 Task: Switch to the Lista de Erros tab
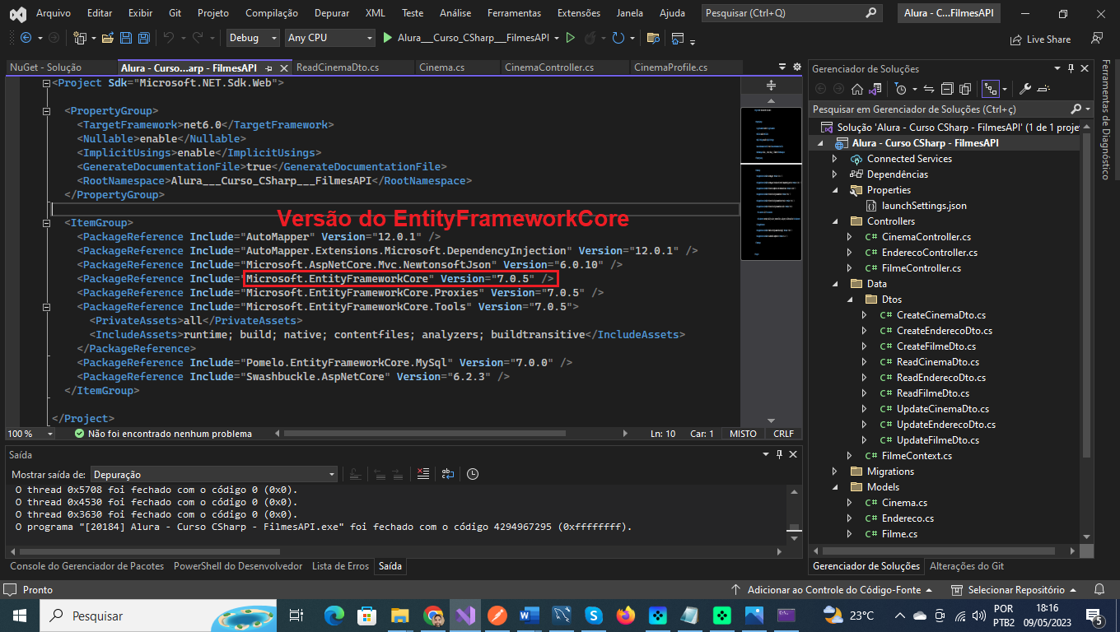(340, 566)
